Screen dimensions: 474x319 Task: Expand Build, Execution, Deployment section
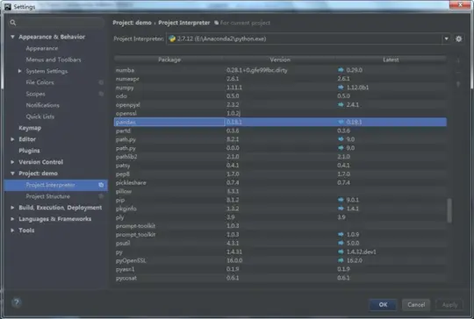pyautogui.click(x=12, y=208)
